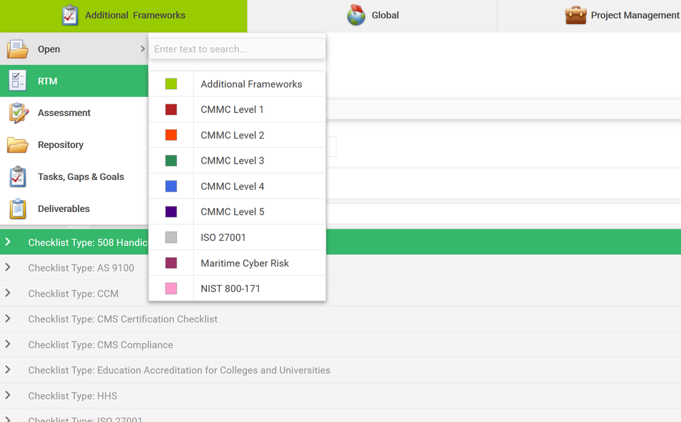Click the Assessment clipboard pencil icon

point(18,113)
